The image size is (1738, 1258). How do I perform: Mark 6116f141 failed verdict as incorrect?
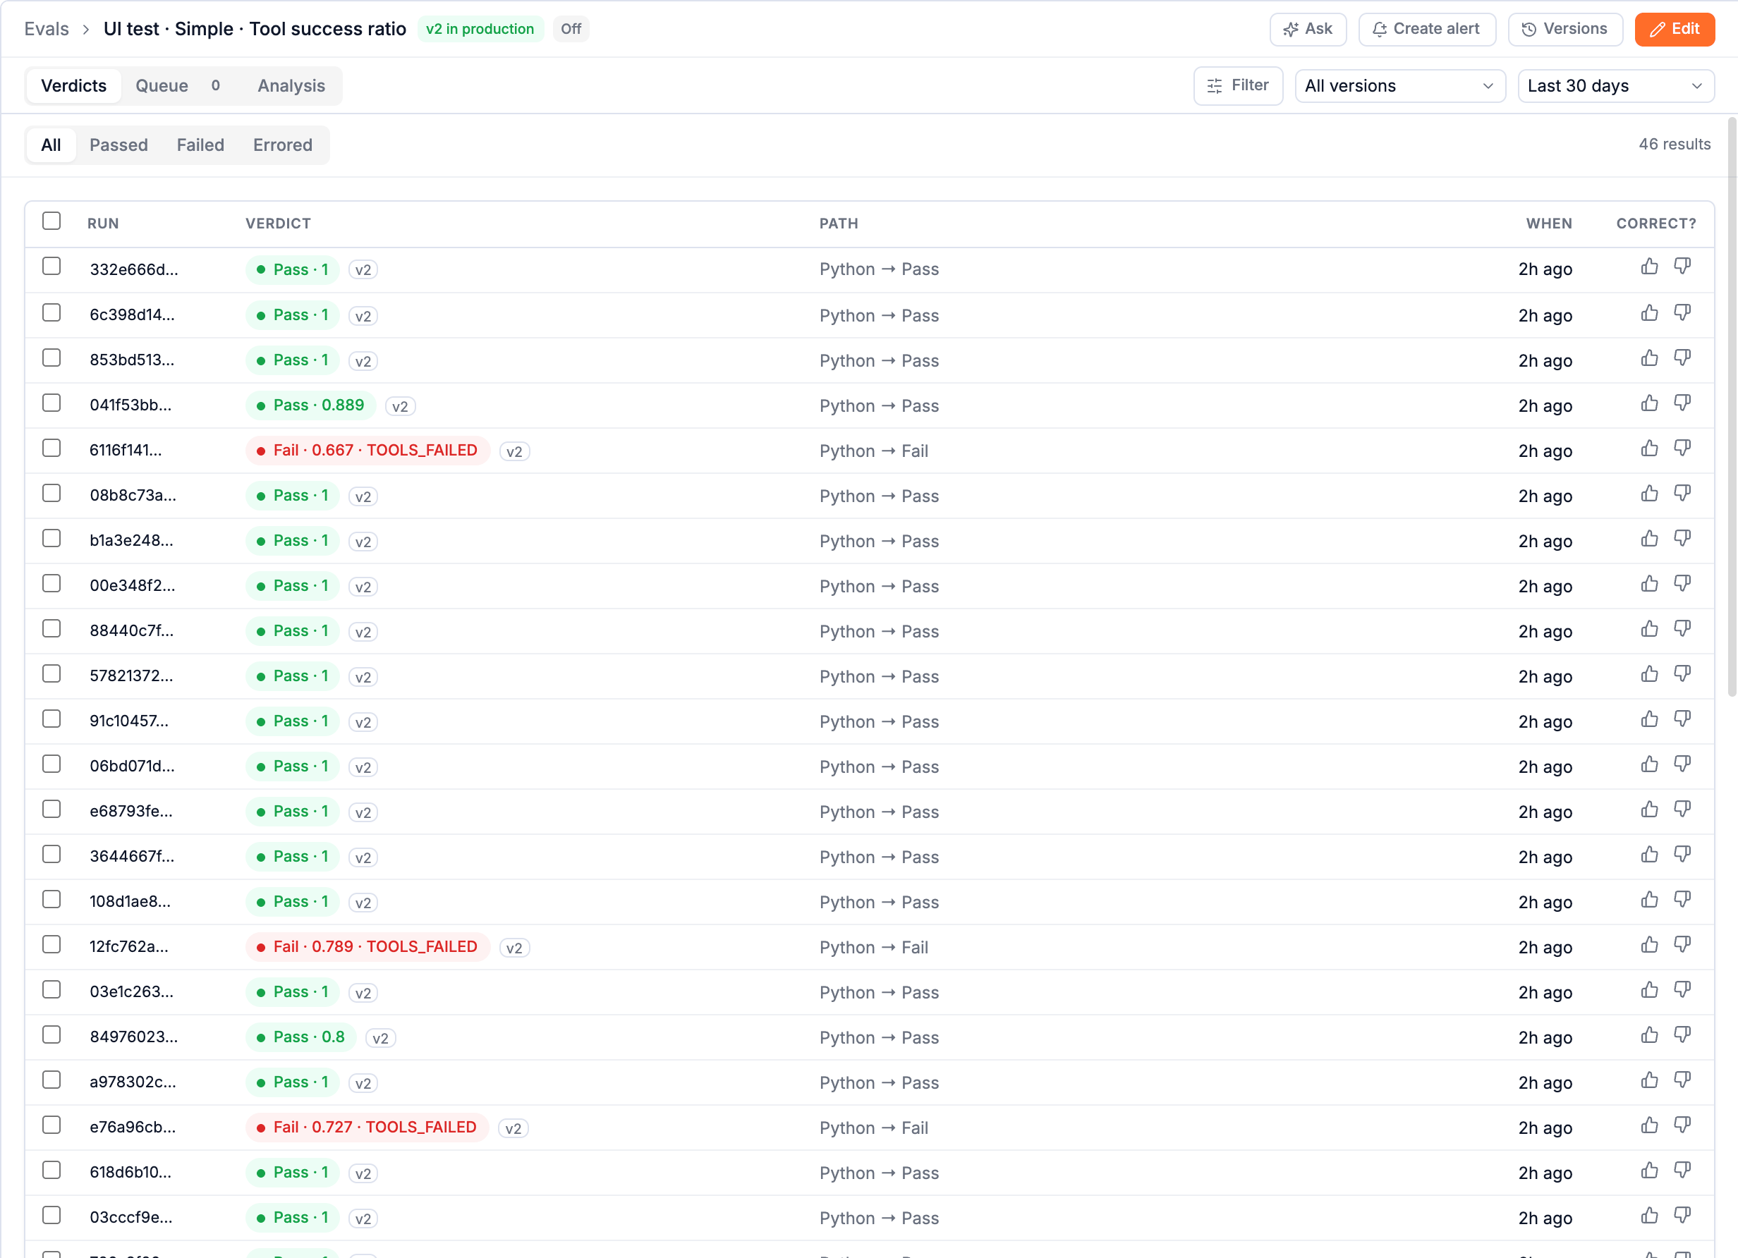point(1682,448)
